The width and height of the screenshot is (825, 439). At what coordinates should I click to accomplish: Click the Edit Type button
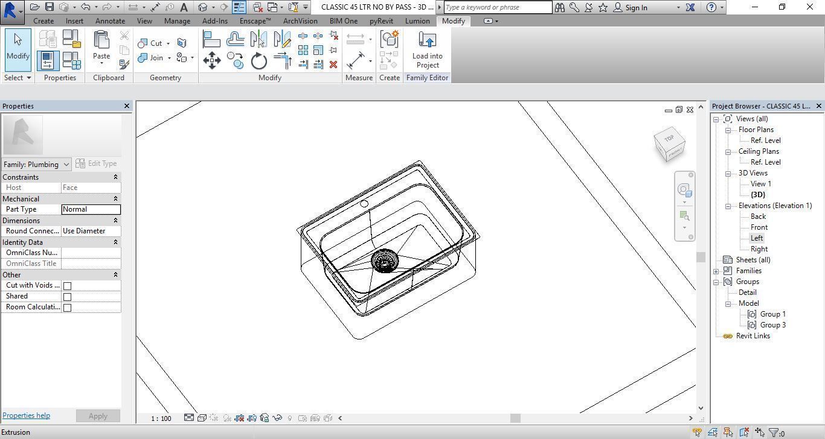click(x=97, y=163)
